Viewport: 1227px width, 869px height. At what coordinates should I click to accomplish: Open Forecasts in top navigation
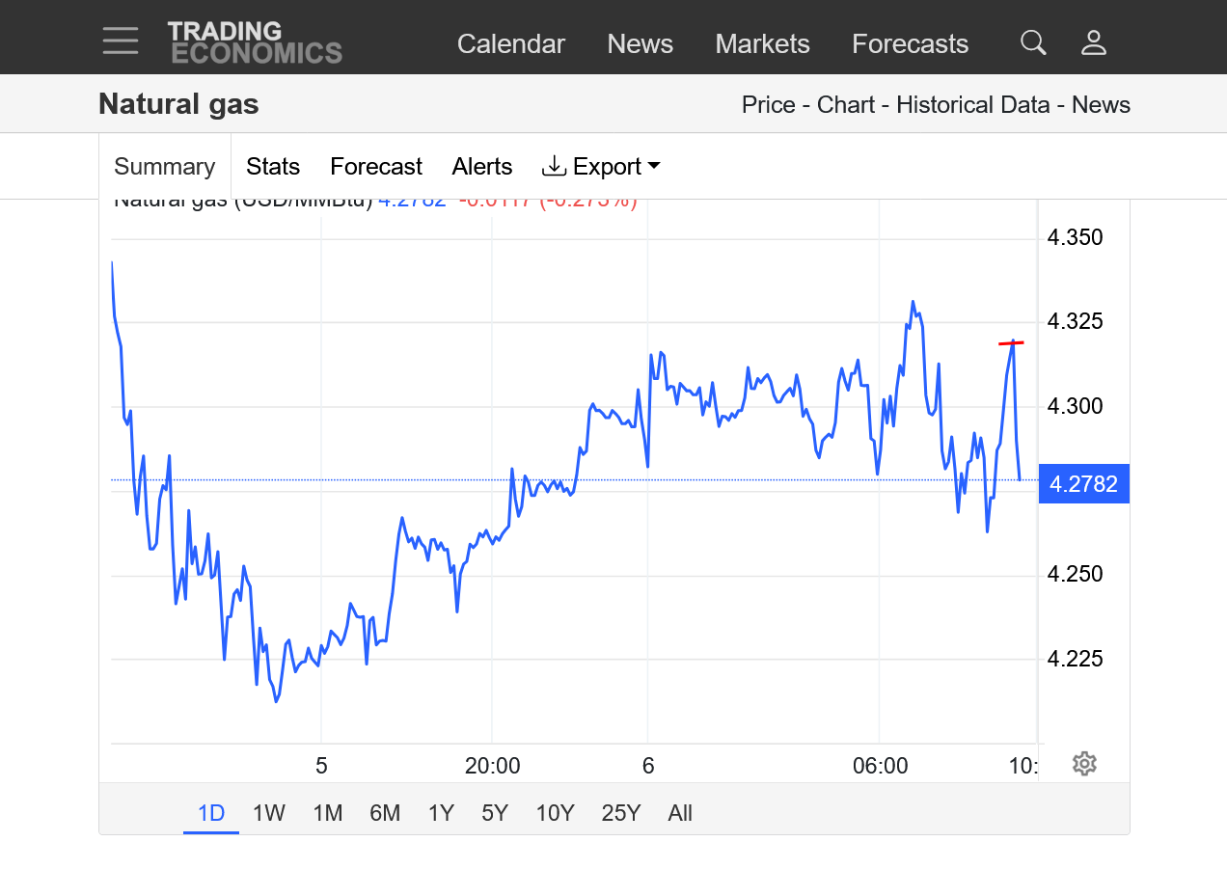point(910,44)
